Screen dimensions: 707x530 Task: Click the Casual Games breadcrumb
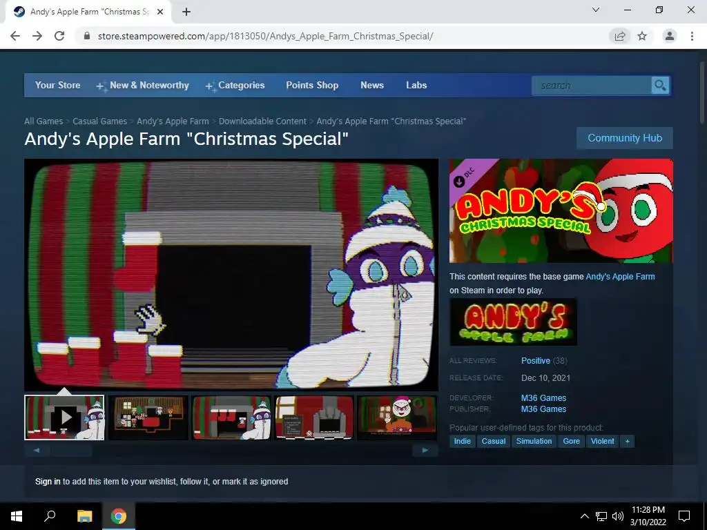coord(99,121)
